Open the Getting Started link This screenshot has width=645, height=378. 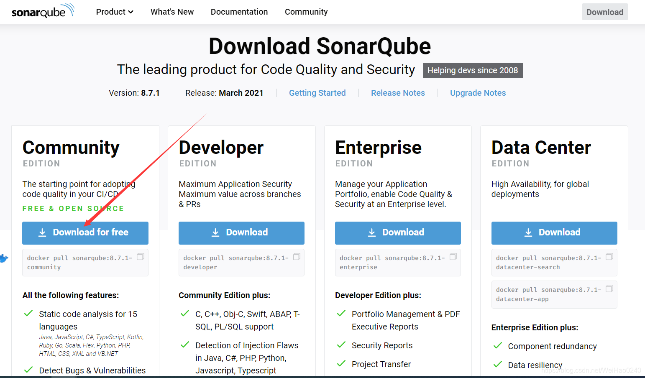click(x=317, y=93)
